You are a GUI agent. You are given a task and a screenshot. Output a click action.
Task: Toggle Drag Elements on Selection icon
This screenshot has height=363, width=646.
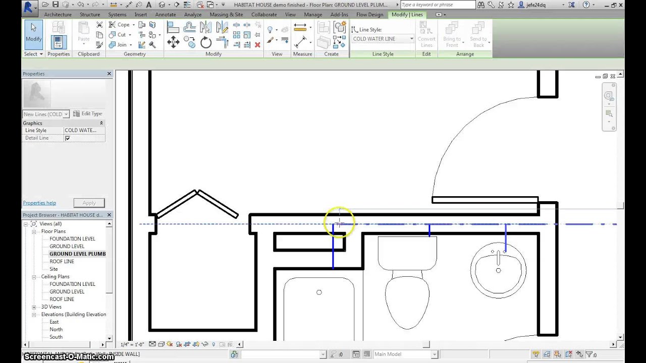coord(579,354)
